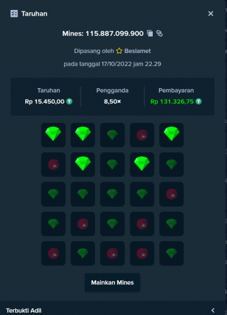Select the dim gem in row 3, column 3
Image resolution: width=227 pixels, height=315 pixels.
click(113, 194)
